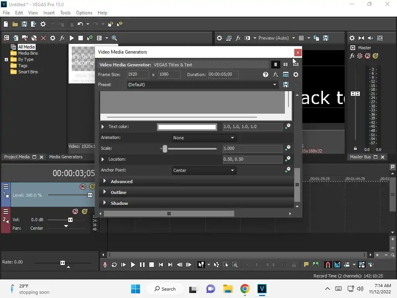The height and width of the screenshot is (298, 397).
Task: Click the Scale slider handle
Action: [165, 149]
